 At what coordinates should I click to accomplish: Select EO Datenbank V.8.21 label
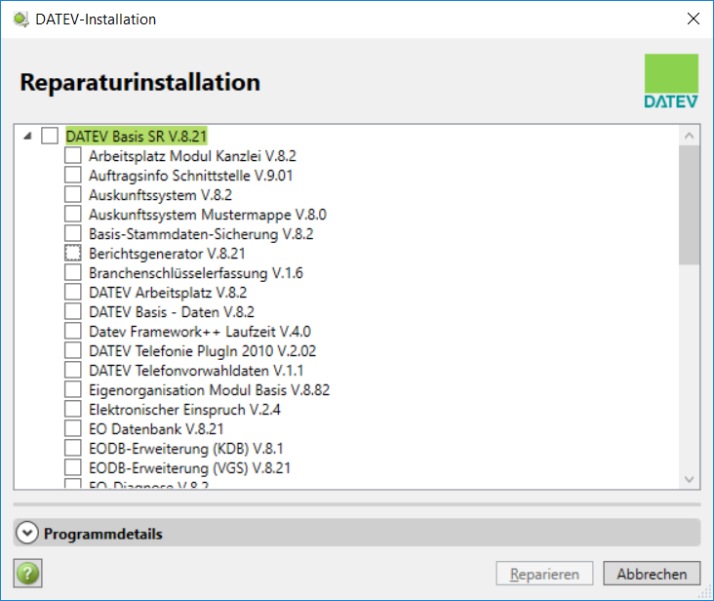(156, 429)
